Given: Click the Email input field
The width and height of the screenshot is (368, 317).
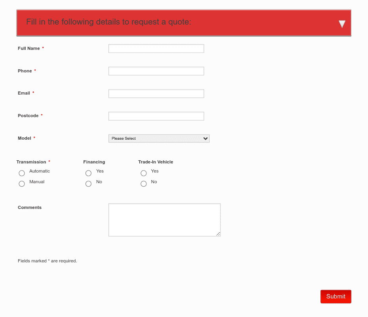Looking at the screenshot, I should tap(156, 93).
